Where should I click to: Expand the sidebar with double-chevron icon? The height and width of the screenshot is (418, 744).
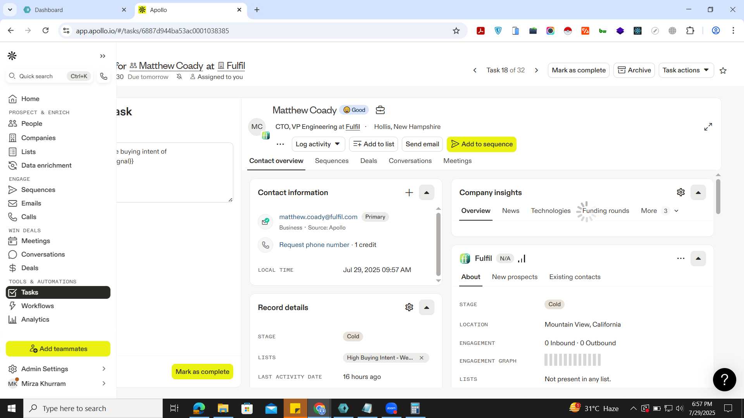click(x=103, y=56)
